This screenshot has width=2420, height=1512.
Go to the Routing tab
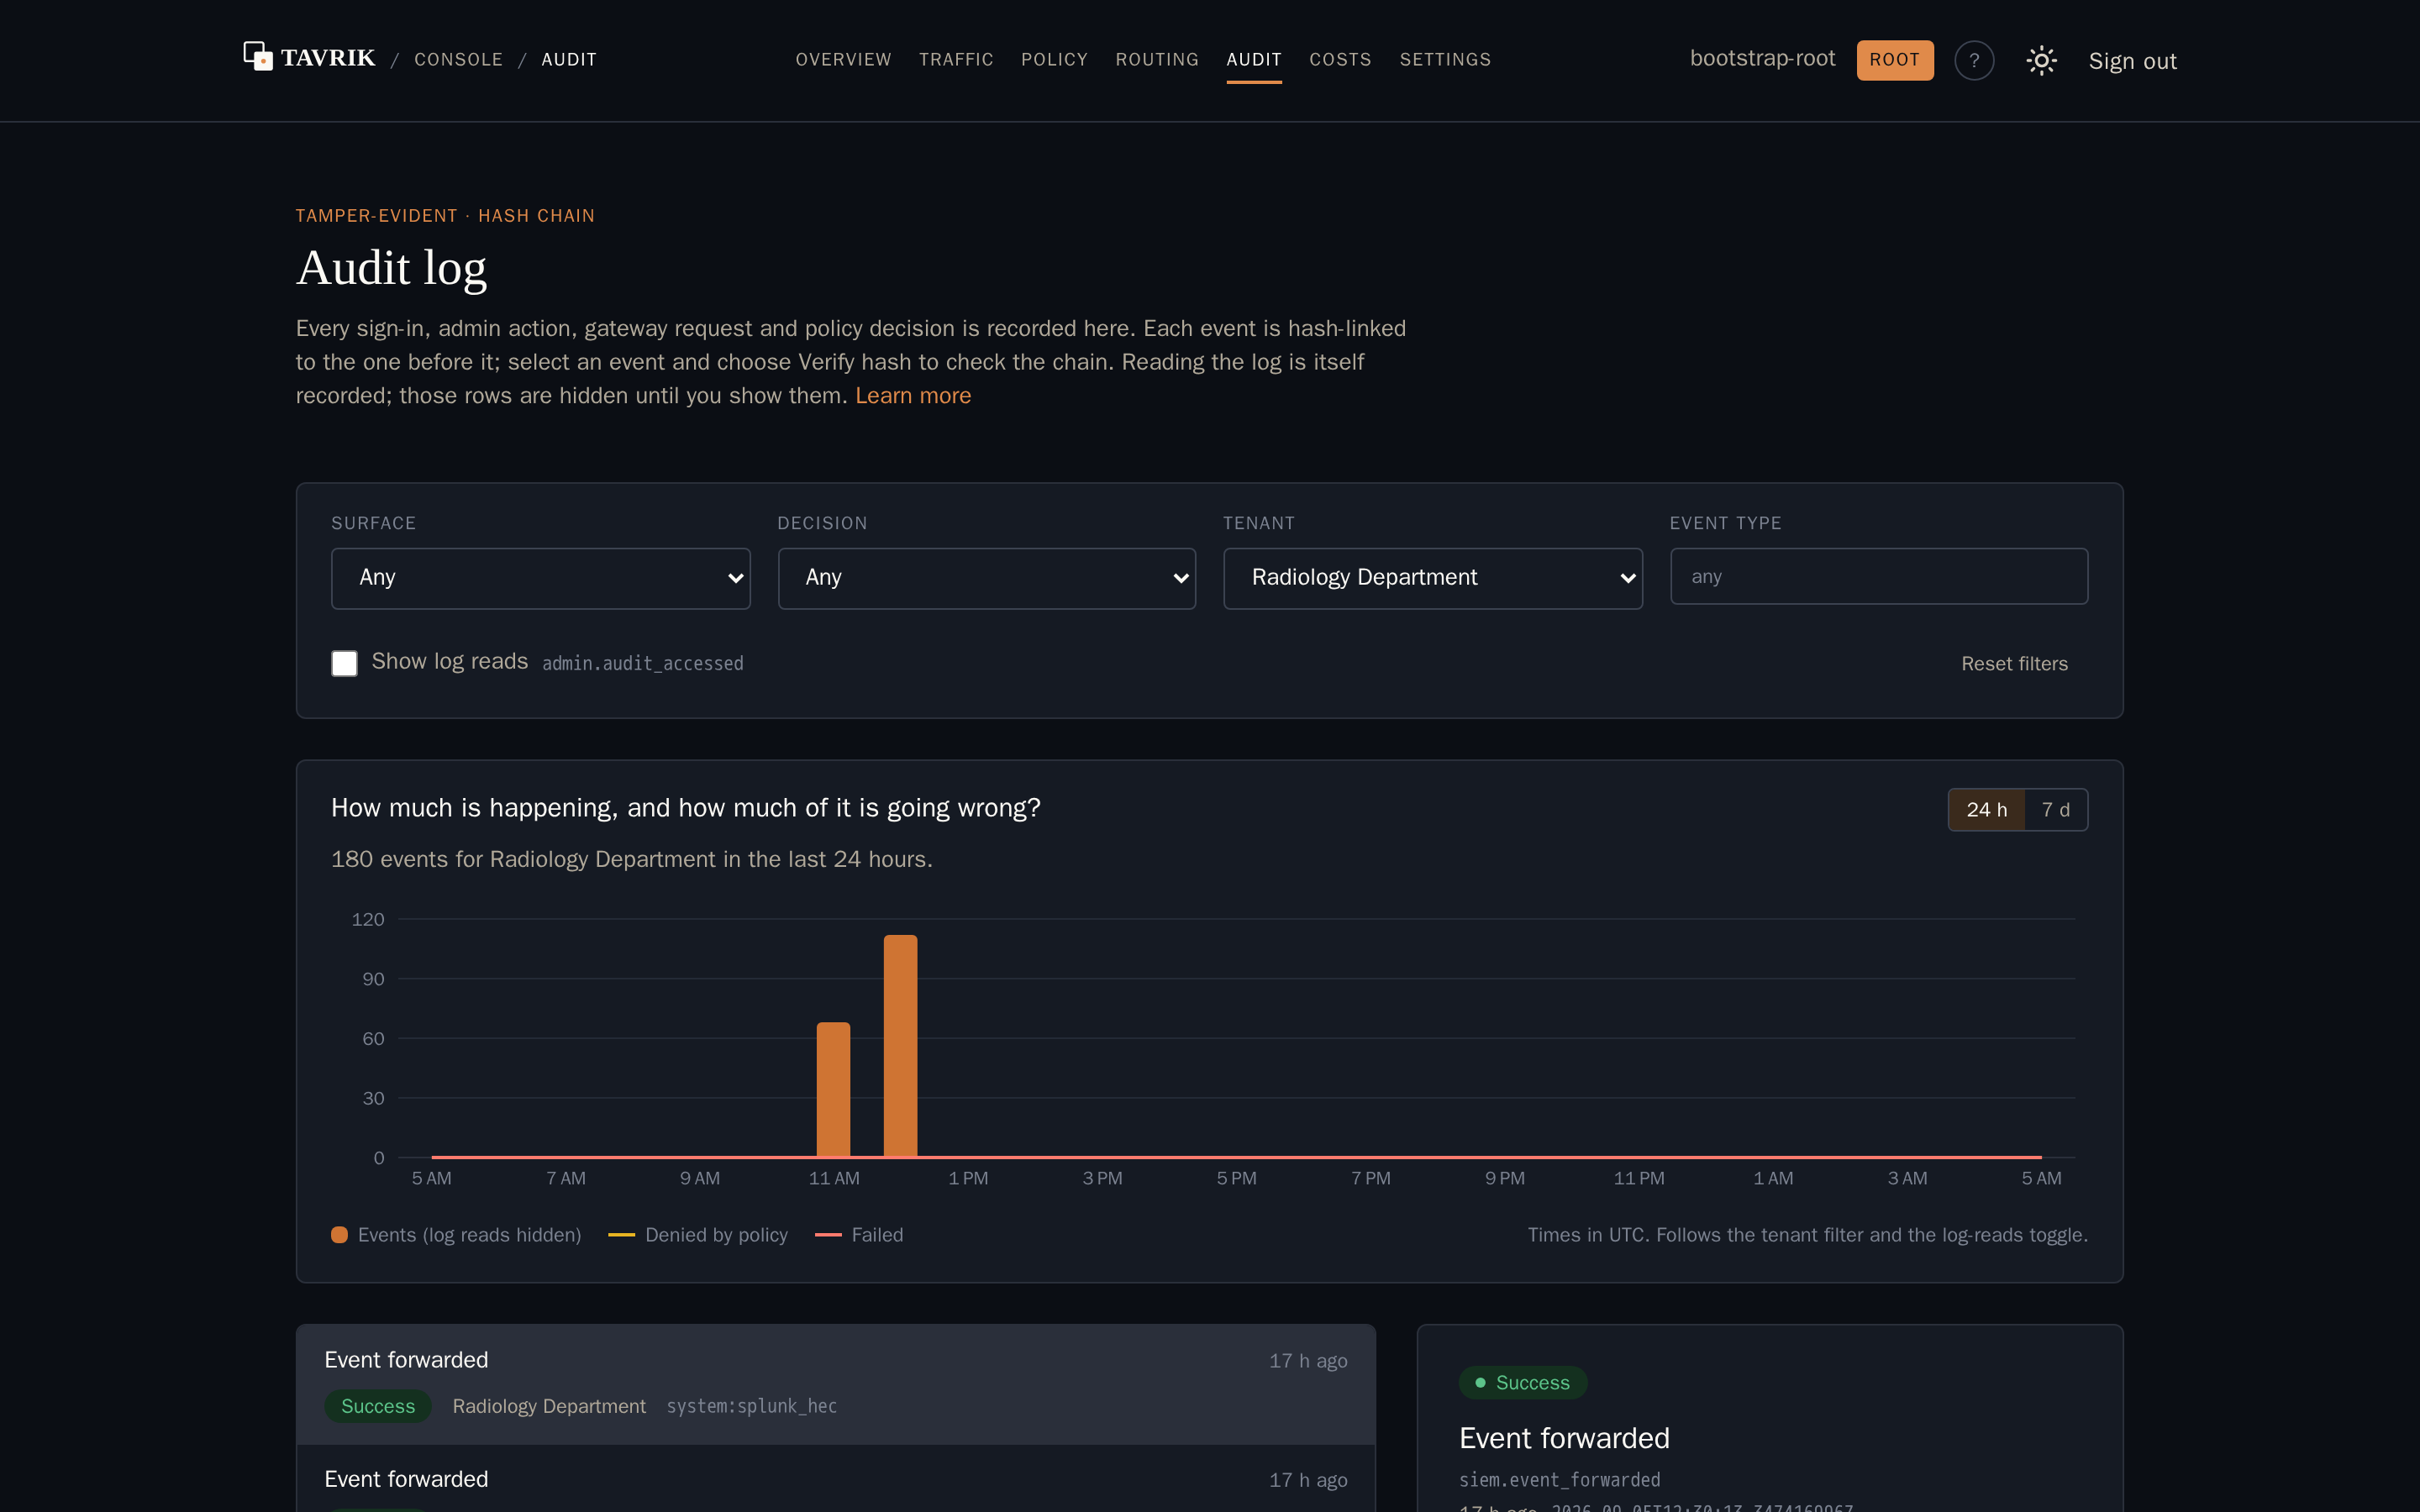(x=1157, y=60)
